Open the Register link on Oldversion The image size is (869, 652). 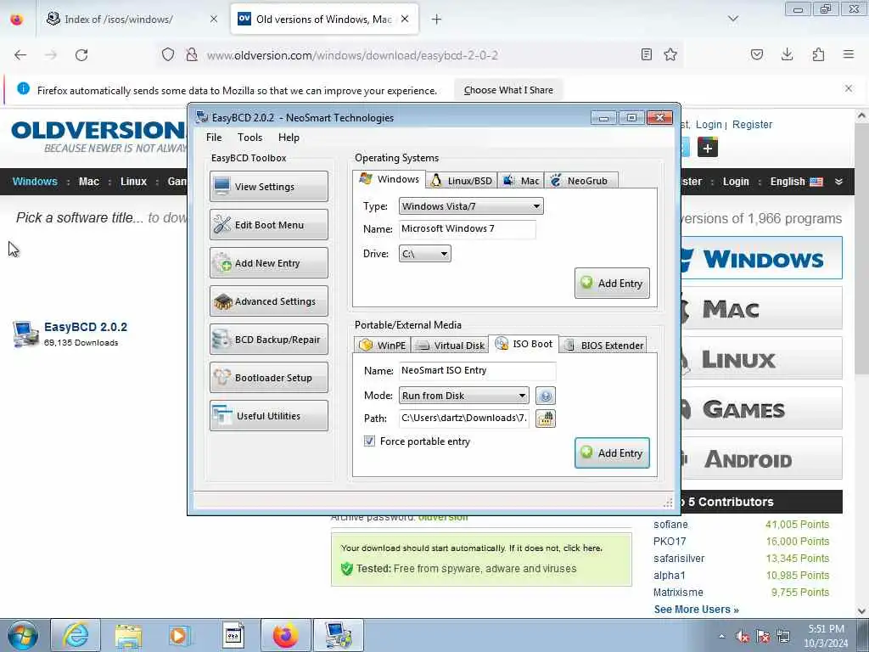click(752, 125)
